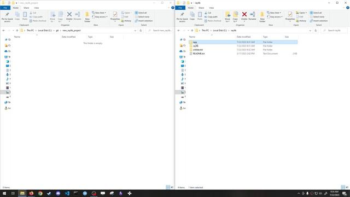The height and width of the screenshot is (197, 350).
Task: Click Linux penguin icon in raylib window sidebar
Action: (181, 108)
